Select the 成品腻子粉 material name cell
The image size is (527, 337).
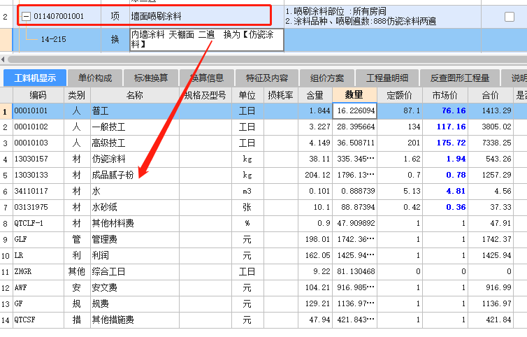click(x=134, y=175)
